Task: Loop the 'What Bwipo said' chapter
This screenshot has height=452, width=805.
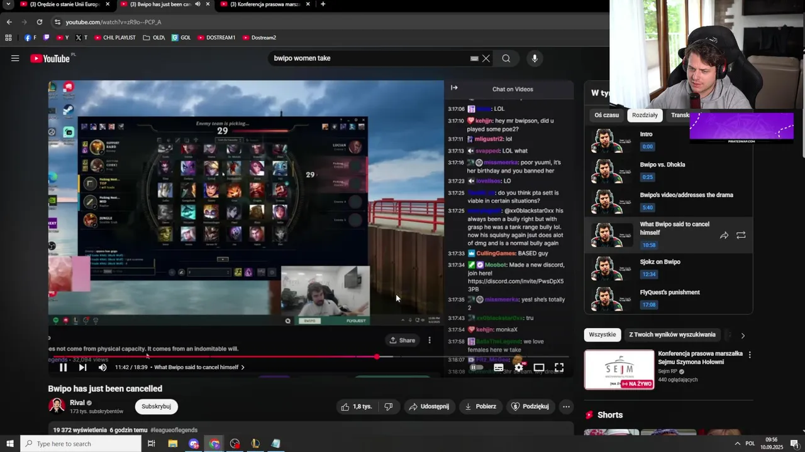Action: [741, 235]
